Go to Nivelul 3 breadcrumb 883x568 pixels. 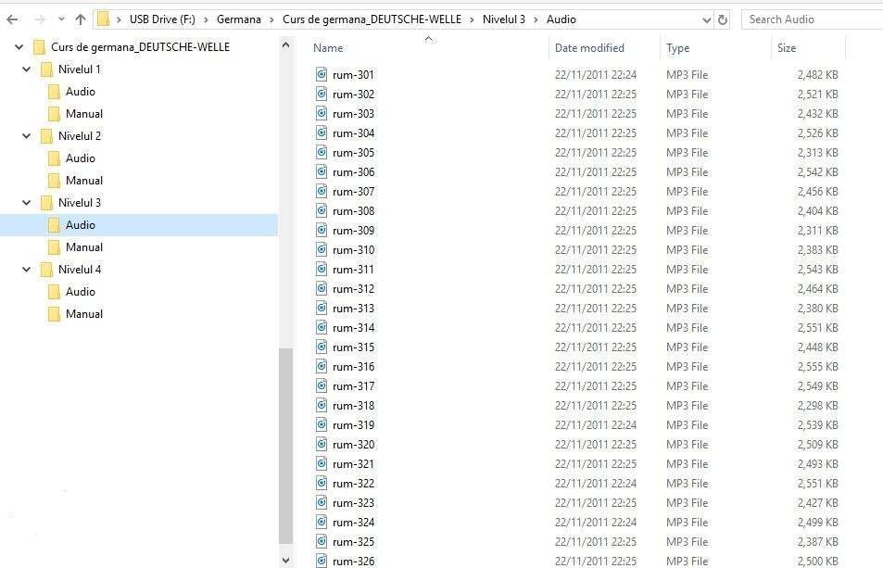[504, 19]
